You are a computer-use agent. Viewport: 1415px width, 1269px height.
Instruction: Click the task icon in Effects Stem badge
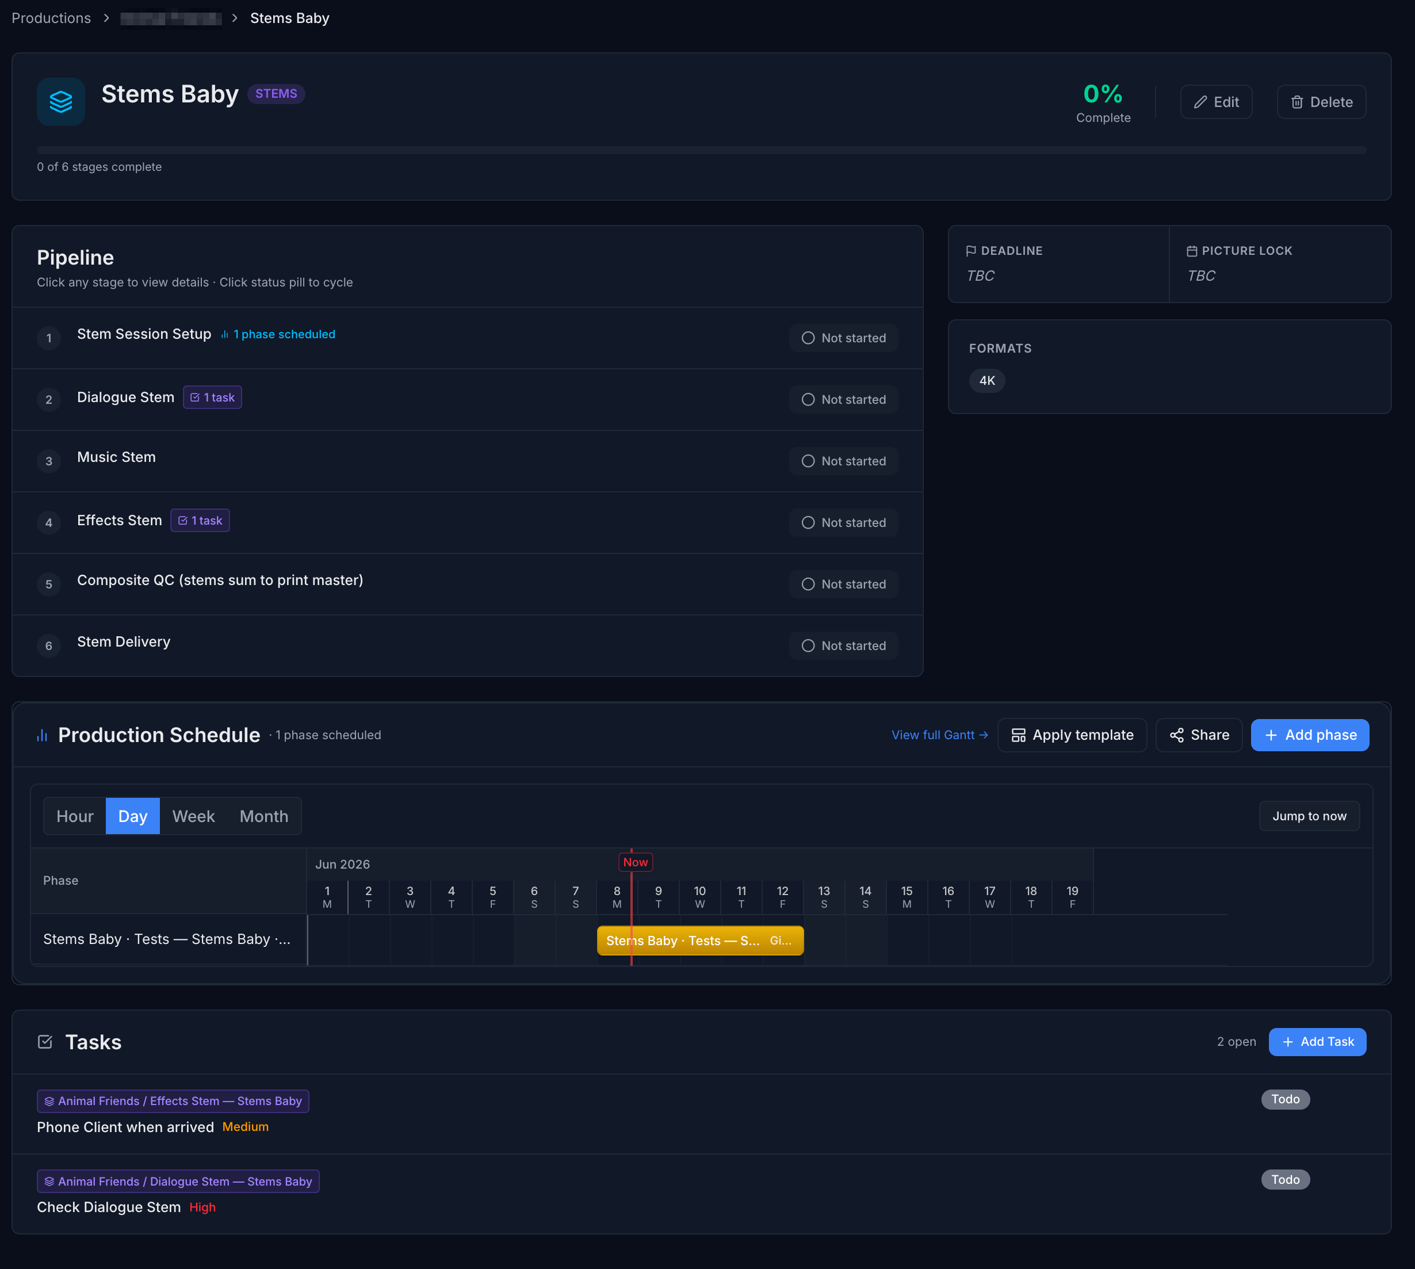182,520
